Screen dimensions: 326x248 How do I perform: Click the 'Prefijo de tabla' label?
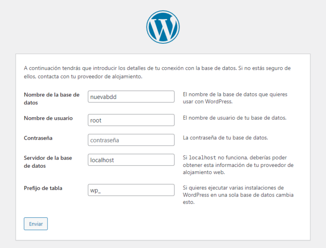(43, 188)
